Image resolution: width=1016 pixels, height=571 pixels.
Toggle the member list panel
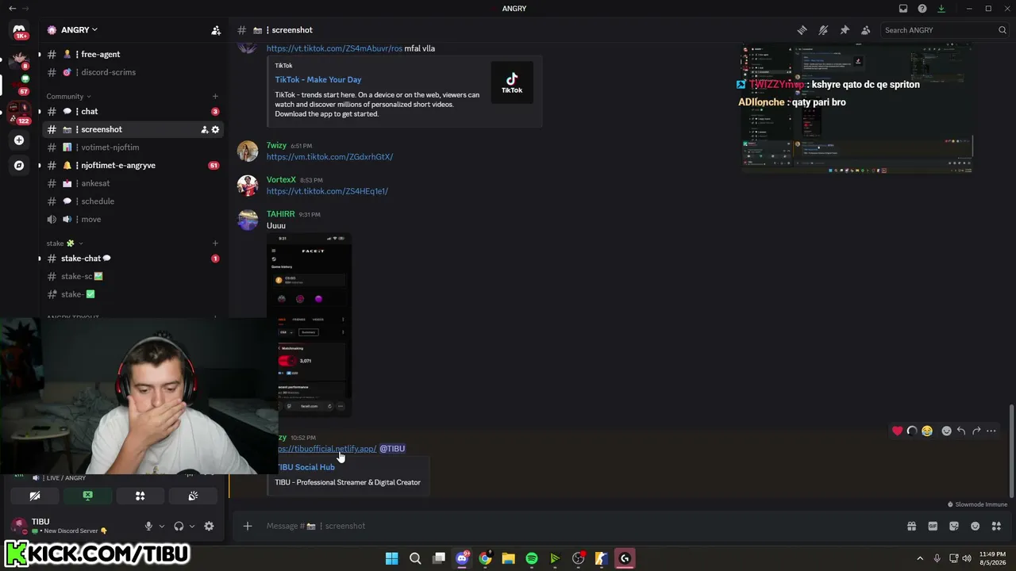[x=866, y=30]
